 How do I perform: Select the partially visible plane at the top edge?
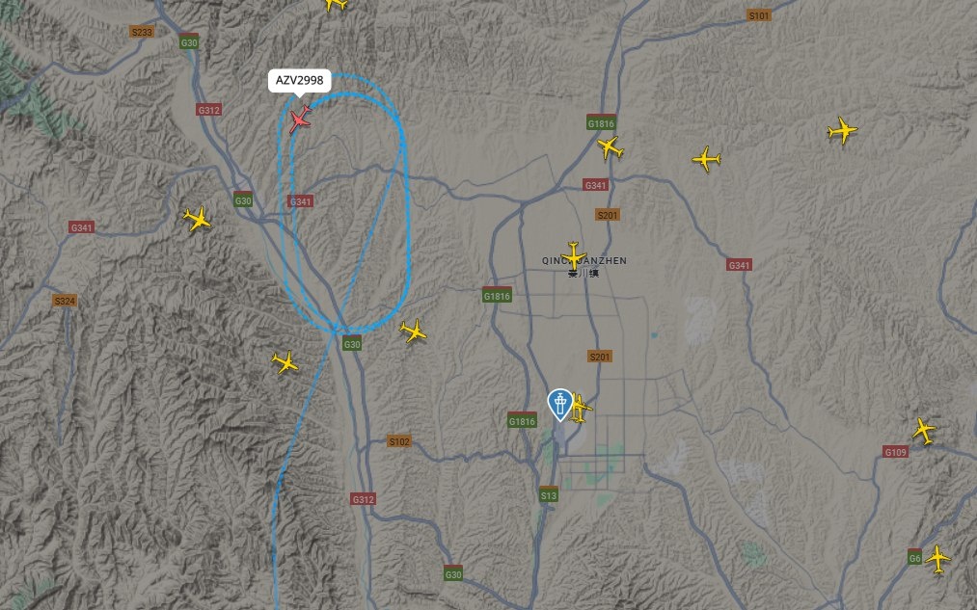[x=336, y=5]
